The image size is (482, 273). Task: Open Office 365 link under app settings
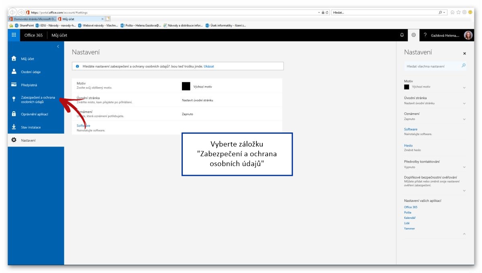[411, 207]
